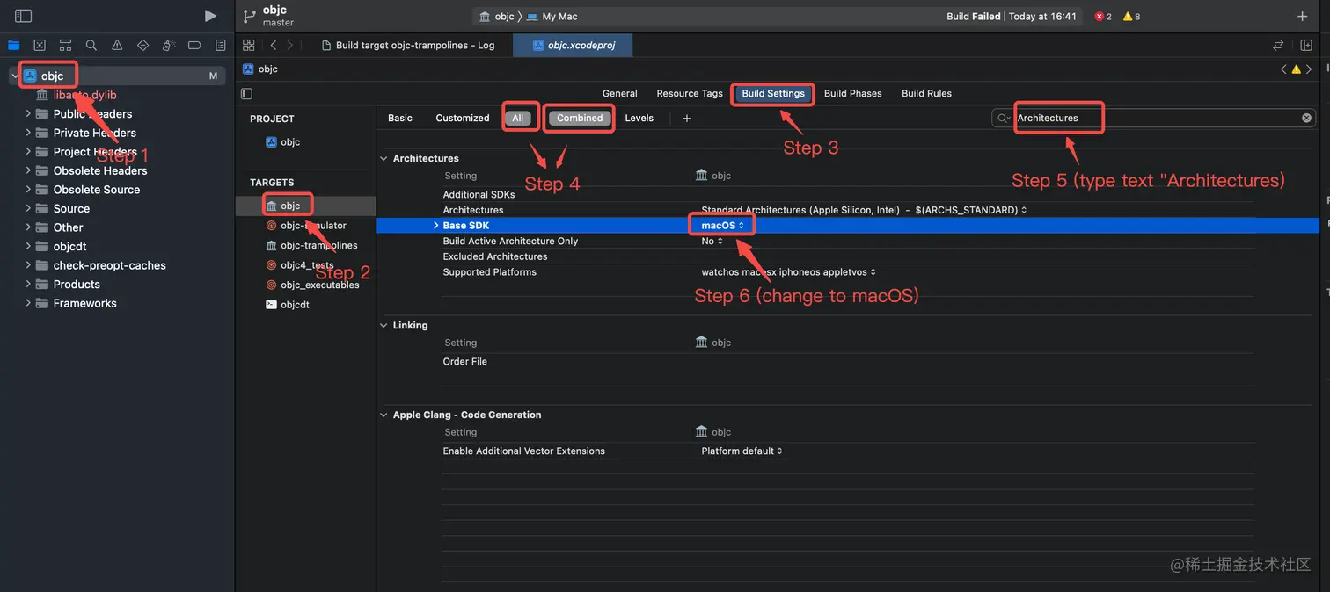Expand the Products group
1330x592 pixels.
[x=28, y=284]
